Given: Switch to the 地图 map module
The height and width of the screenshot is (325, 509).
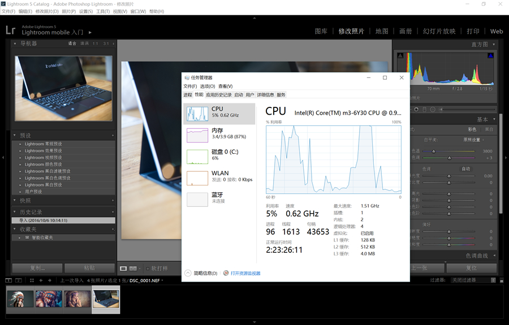Looking at the screenshot, I should pyautogui.click(x=382, y=31).
